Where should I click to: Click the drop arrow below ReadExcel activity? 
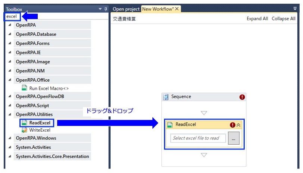click(204, 155)
